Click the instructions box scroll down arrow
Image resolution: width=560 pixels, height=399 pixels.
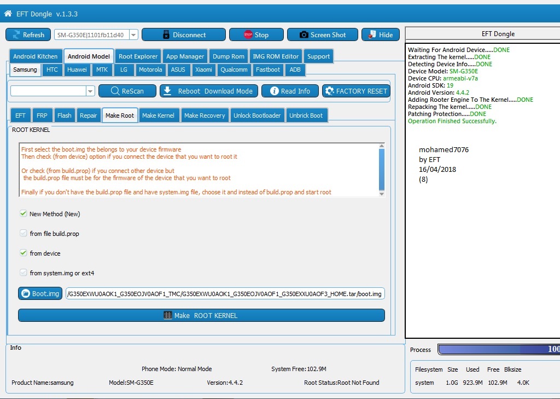[x=381, y=194]
